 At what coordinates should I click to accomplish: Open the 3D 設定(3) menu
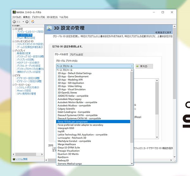pyautogui.click(x=52, y=17)
